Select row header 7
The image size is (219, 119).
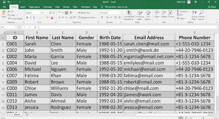tap(3, 76)
